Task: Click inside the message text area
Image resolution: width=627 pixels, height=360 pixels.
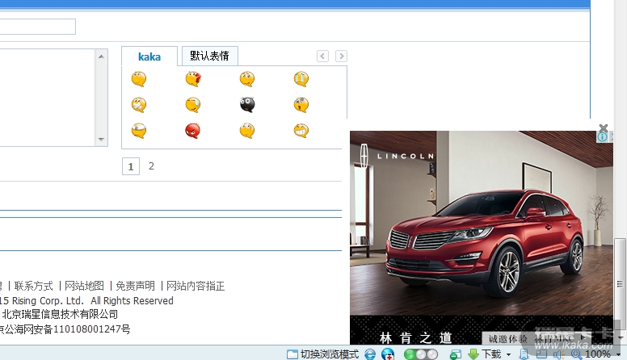Action: 47,98
